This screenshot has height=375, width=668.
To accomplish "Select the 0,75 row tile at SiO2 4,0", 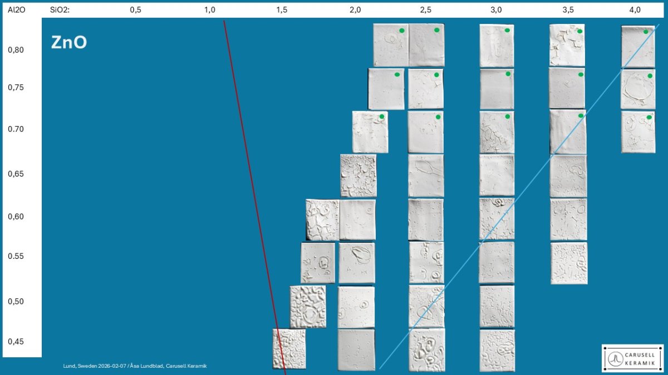I will pyautogui.click(x=638, y=89).
